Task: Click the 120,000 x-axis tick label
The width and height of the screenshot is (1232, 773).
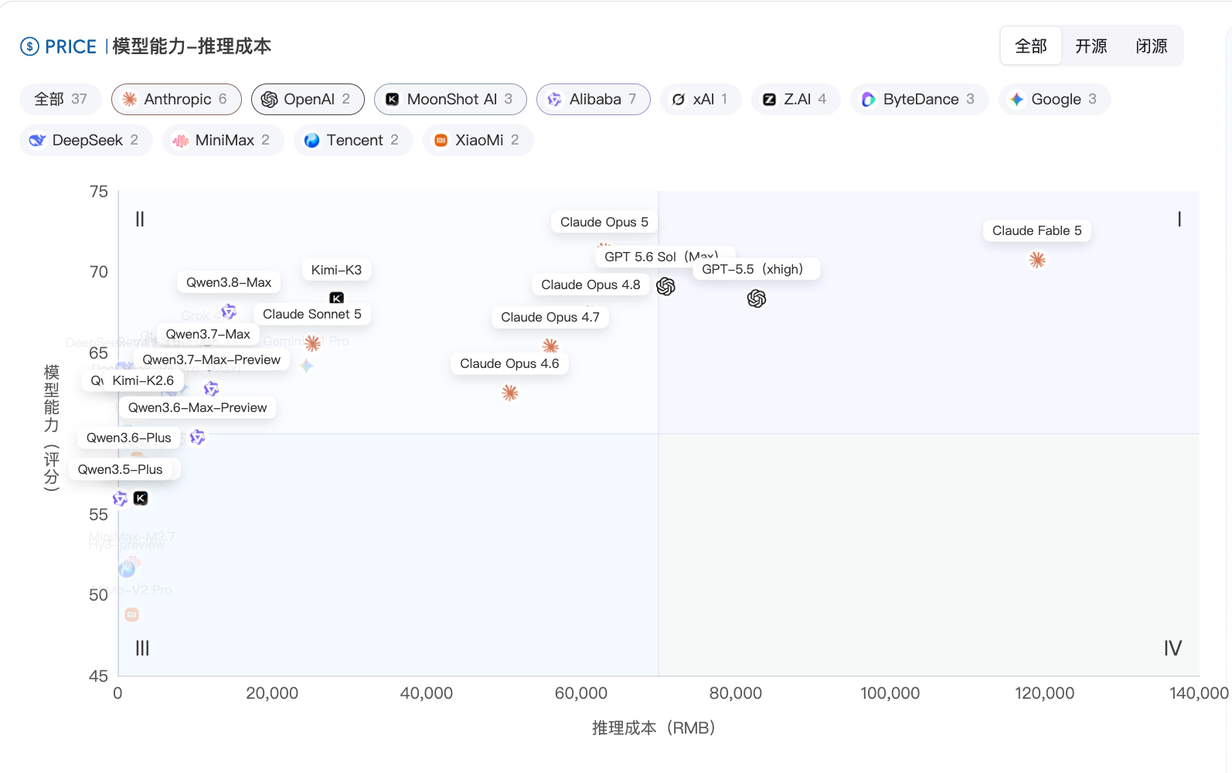Action: click(x=1044, y=693)
